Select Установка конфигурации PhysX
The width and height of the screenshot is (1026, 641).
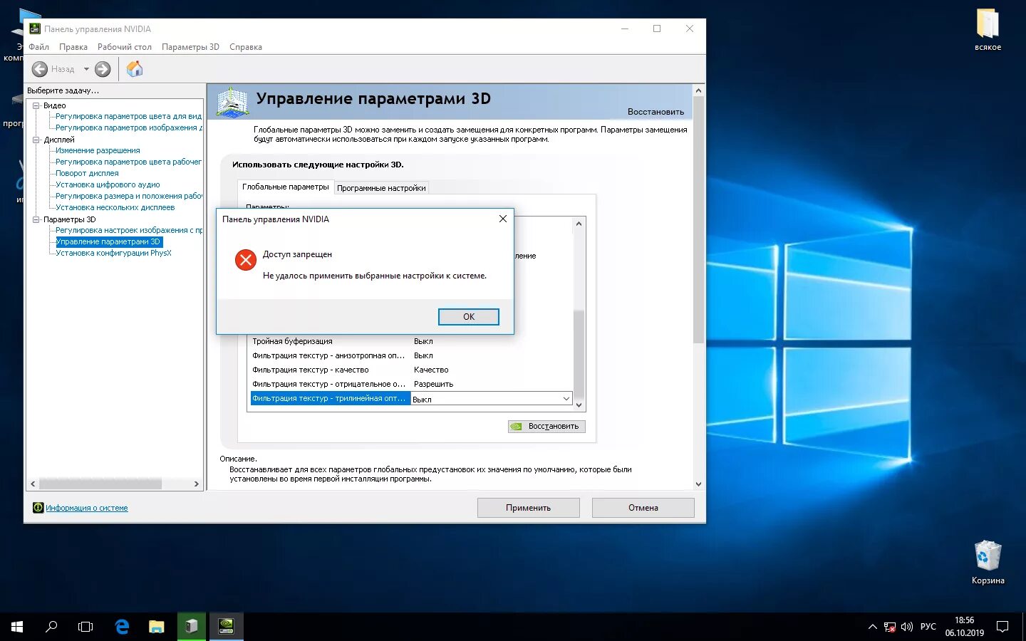(x=113, y=253)
